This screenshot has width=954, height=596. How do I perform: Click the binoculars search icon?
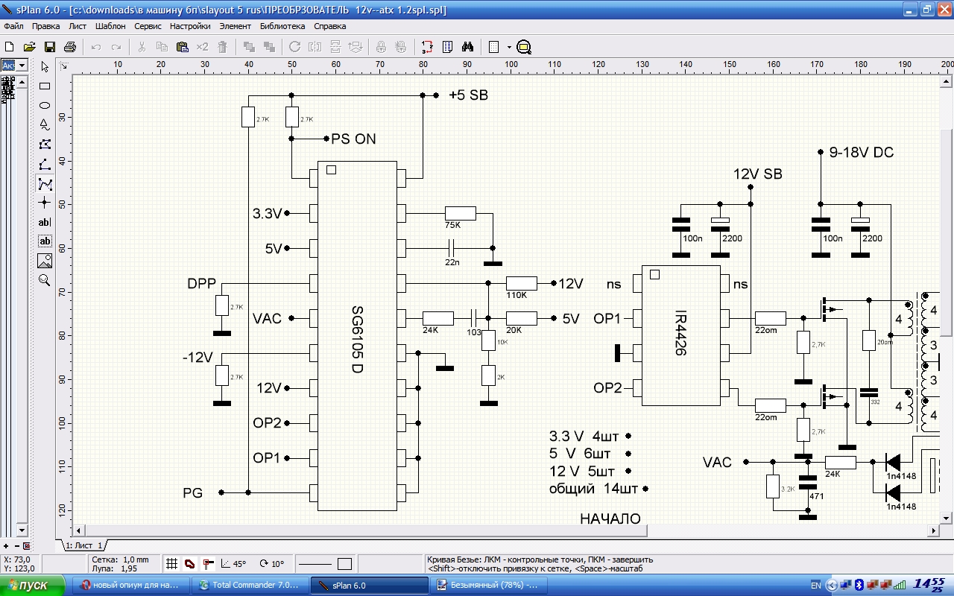pos(468,47)
